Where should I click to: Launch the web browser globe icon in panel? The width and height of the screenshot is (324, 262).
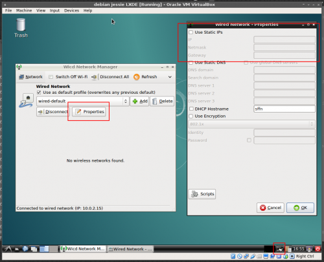pos(25,249)
